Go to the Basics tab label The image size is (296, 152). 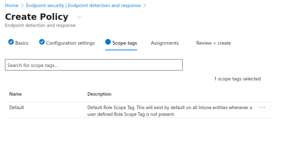click(22, 43)
